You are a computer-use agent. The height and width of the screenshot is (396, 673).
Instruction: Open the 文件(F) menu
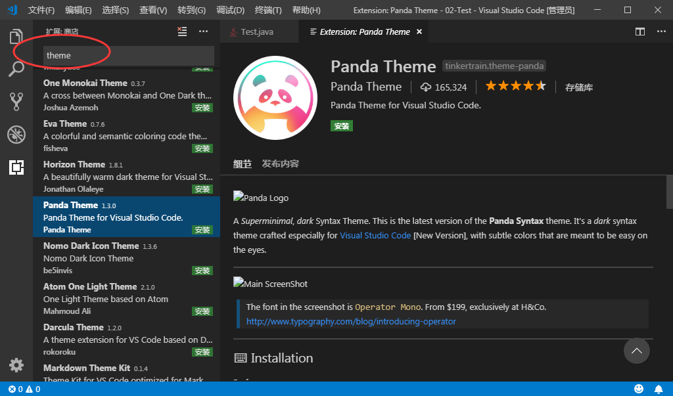coord(41,11)
